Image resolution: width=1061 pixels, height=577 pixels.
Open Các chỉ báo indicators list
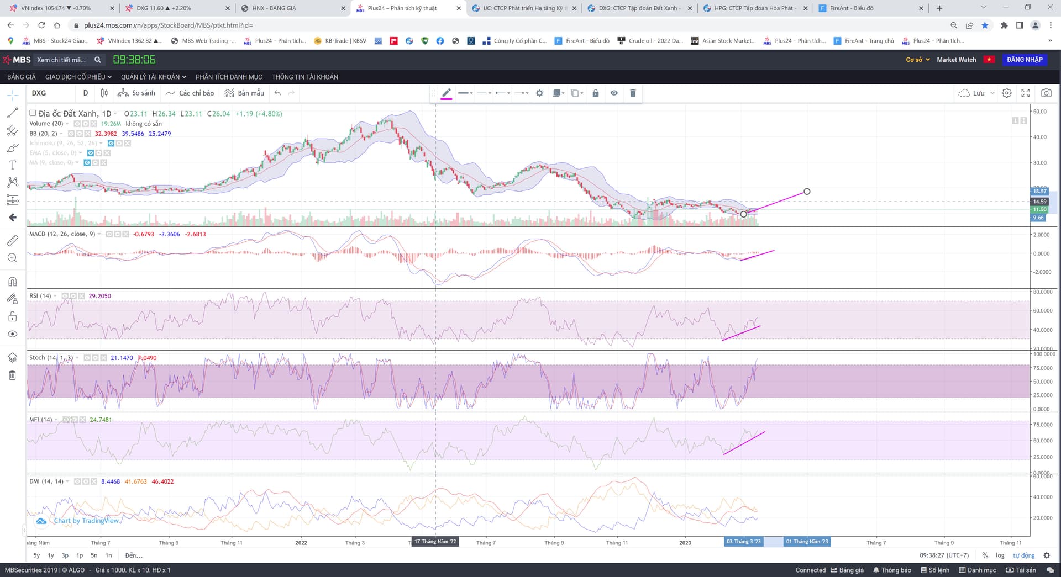[x=190, y=93]
